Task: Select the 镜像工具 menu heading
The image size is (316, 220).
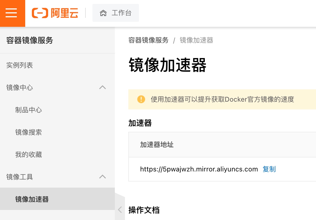Action: 20,177
